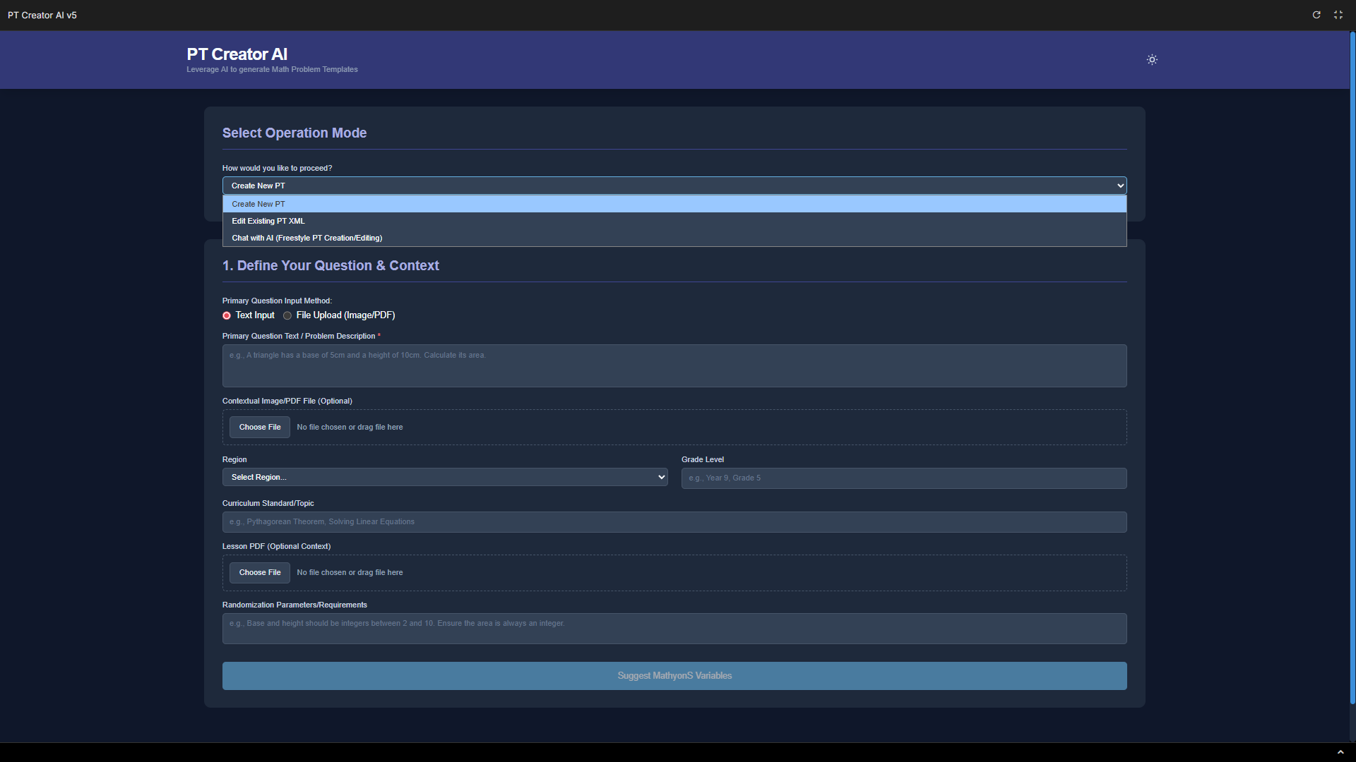The height and width of the screenshot is (762, 1356).
Task: Click the 'Select Operation Mode' heading
Action: tap(295, 133)
